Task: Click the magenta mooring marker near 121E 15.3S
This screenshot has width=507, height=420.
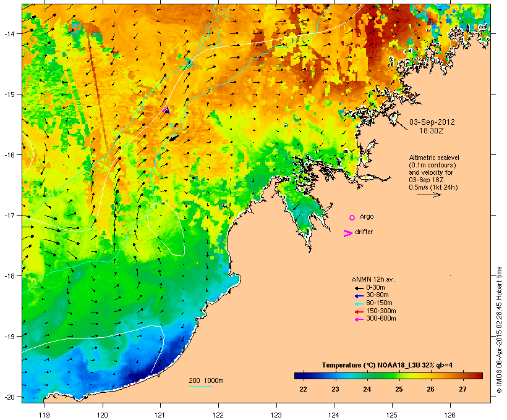Action: point(164,111)
